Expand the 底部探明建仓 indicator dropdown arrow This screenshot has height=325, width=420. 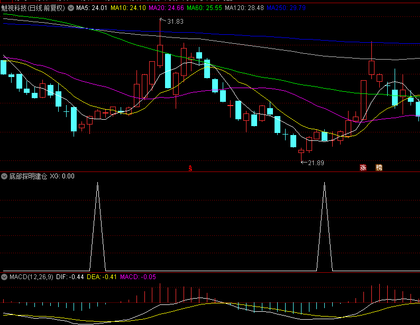[x=4, y=176]
